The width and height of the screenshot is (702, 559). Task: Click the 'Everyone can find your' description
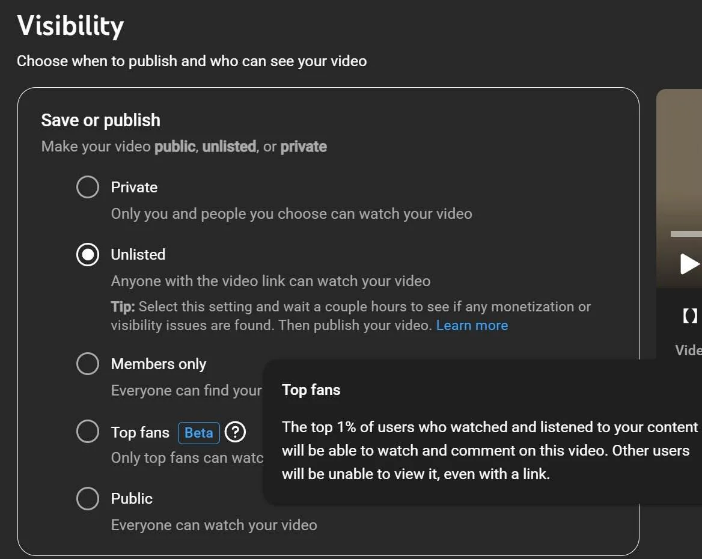[186, 391]
